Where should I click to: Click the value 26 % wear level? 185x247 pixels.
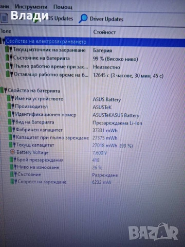tap(97, 168)
